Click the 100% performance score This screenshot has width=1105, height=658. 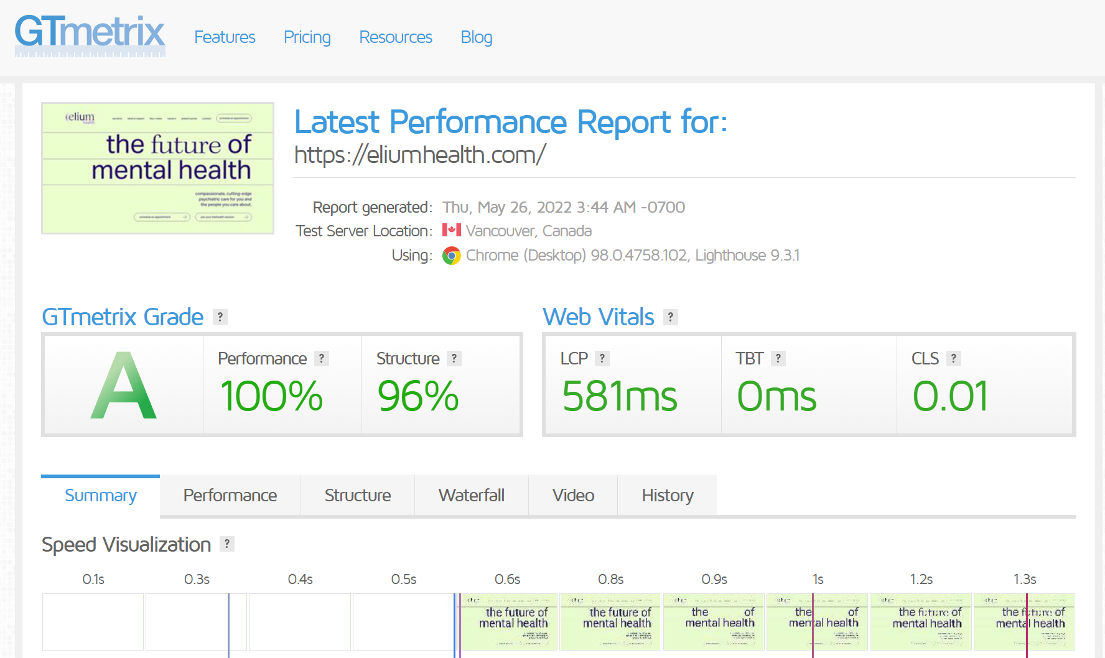click(x=271, y=396)
